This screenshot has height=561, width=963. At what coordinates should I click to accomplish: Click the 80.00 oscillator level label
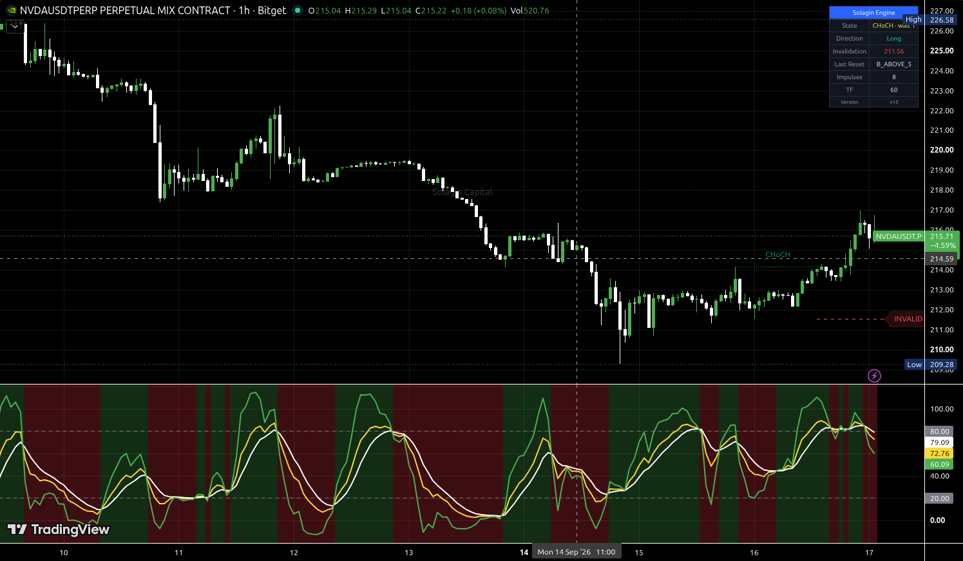[939, 432]
